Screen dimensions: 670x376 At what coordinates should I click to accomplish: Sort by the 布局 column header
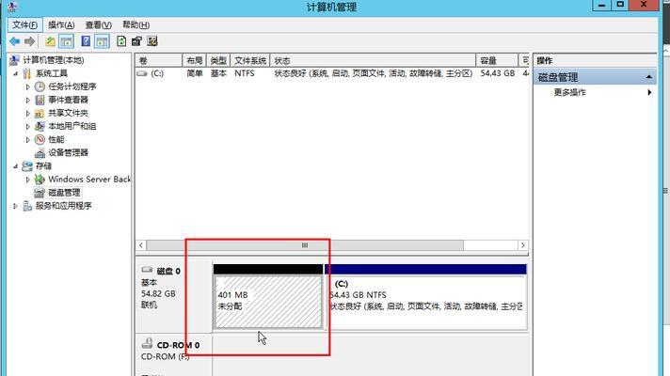click(x=195, y=60)
